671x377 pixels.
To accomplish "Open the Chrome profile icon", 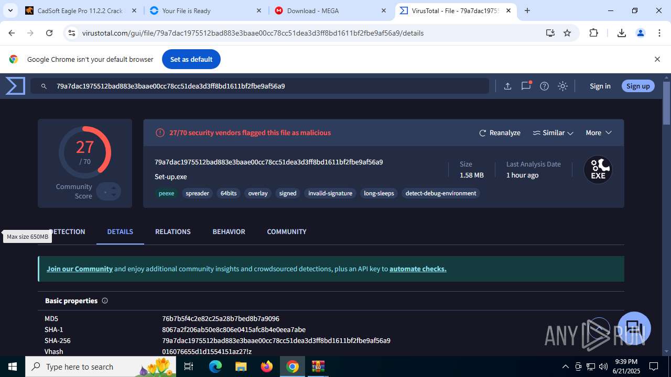I will (640, 33).
